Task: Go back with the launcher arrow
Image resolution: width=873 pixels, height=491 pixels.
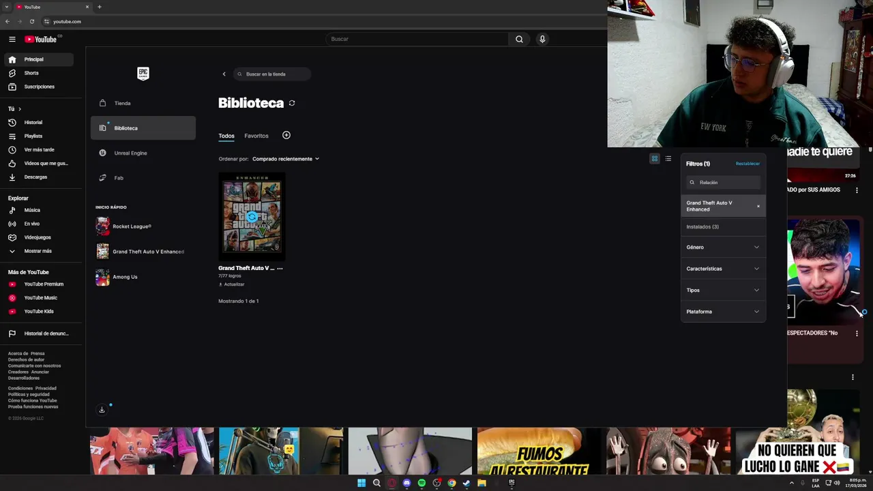Action: point(224,74)
